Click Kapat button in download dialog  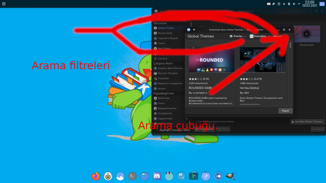[285, 111]
